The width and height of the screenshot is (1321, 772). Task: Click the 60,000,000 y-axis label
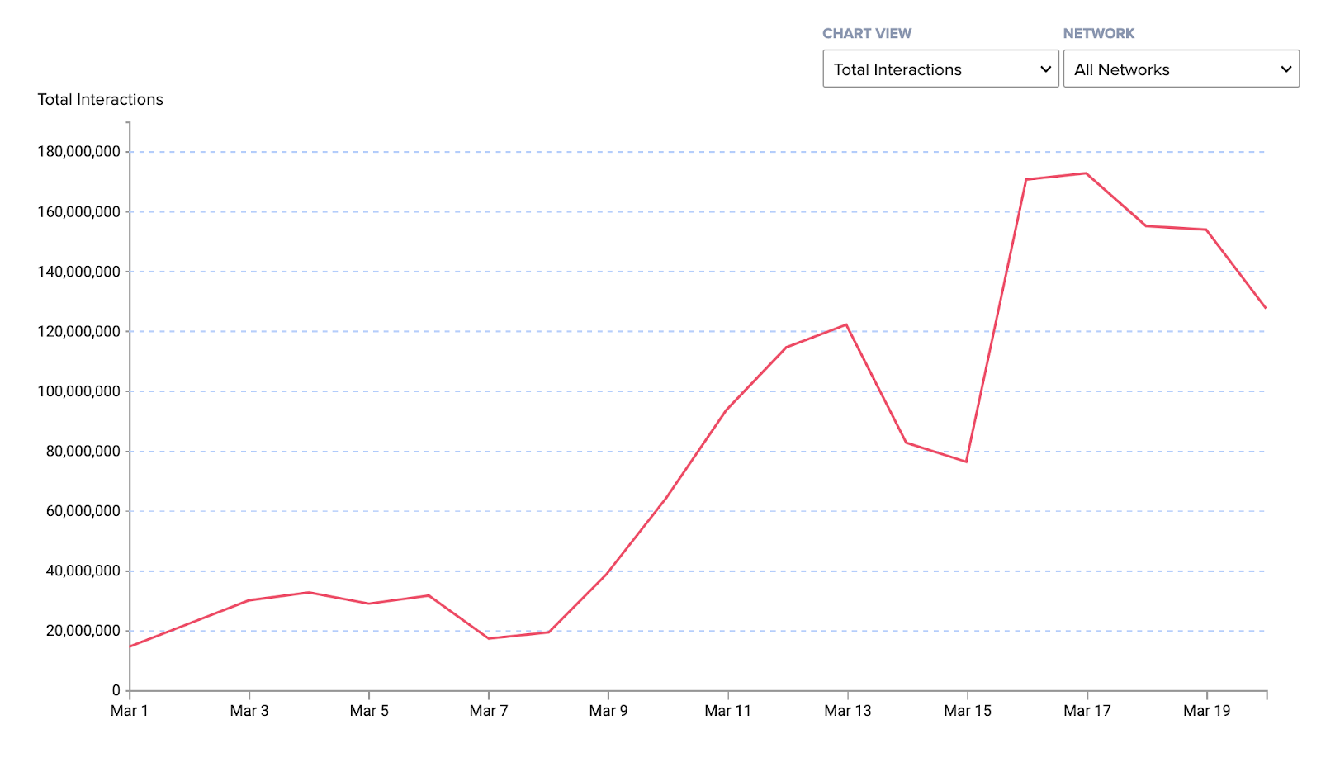point(83,511)
